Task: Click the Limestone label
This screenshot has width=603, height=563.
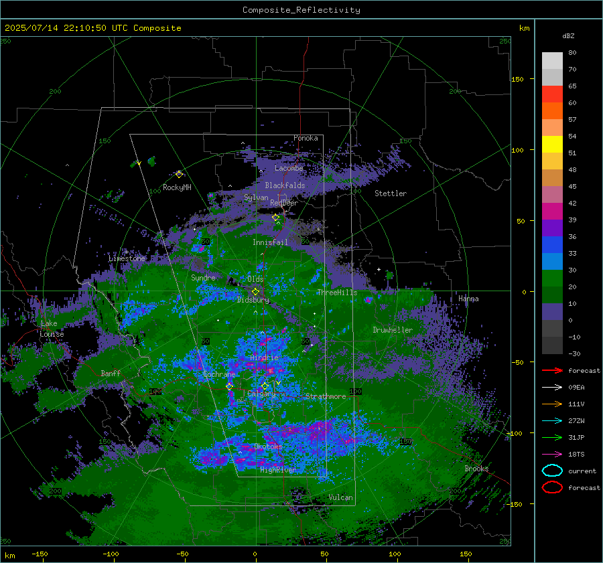Action: coord(127,258)
